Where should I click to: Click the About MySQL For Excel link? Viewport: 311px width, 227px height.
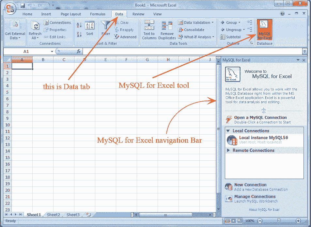(x=264, y=209)
